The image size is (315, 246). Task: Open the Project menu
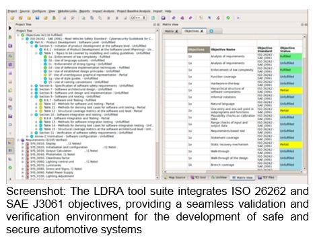point(12,11)
